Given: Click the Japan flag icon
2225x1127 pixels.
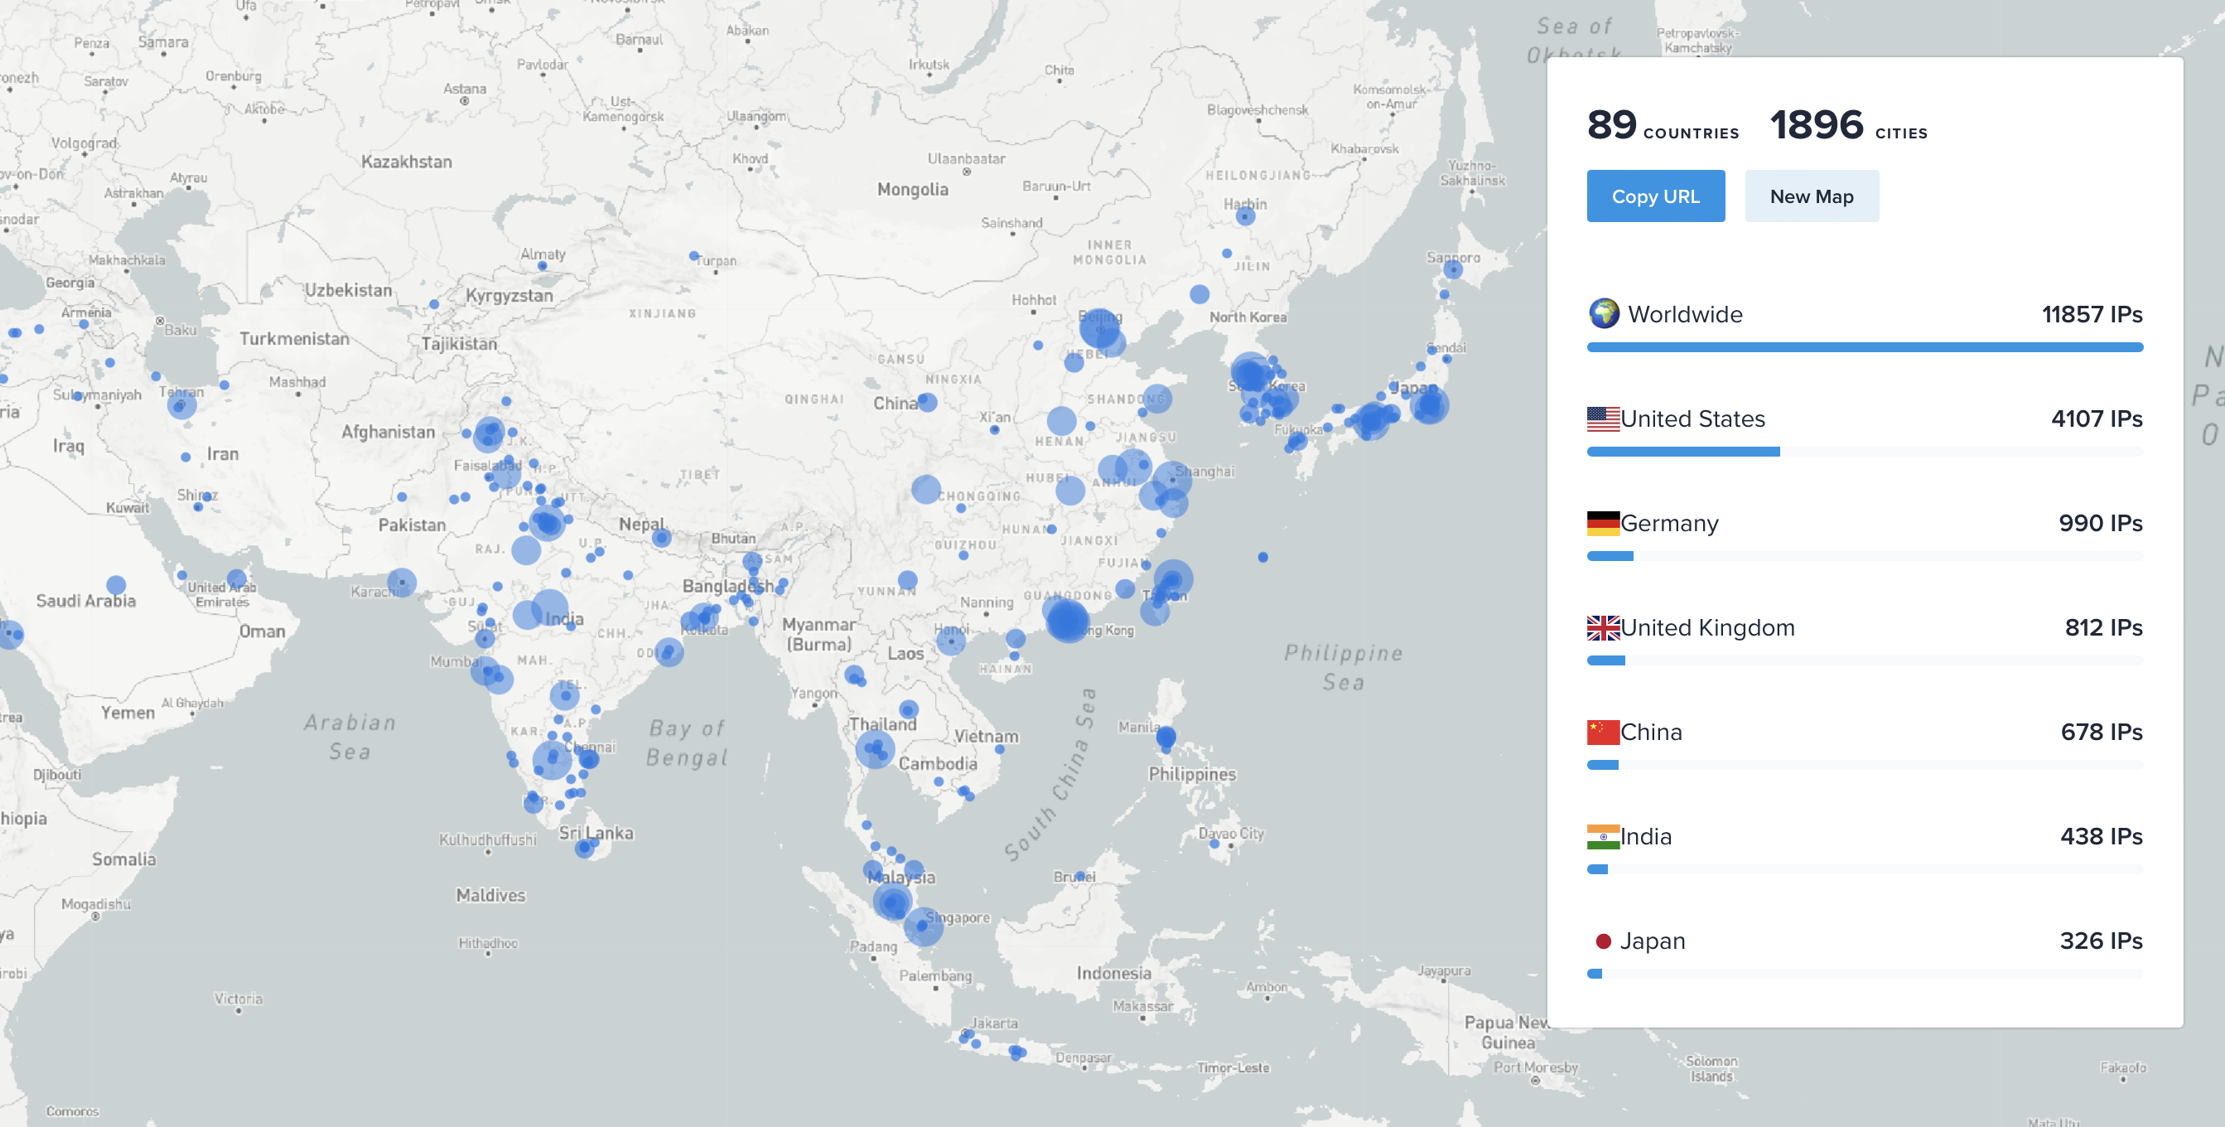Looking at the screenshot, I should pos(1603,941).
